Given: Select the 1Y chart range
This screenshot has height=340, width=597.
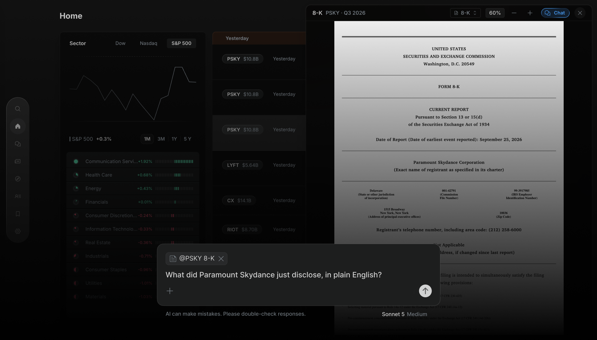Looking at the screenshot, I should [x=174, y=139].
